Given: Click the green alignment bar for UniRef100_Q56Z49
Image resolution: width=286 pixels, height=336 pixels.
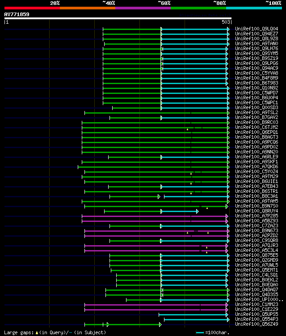Looking at the screenshot, I should pyautogui.click(x=123, y=325).
